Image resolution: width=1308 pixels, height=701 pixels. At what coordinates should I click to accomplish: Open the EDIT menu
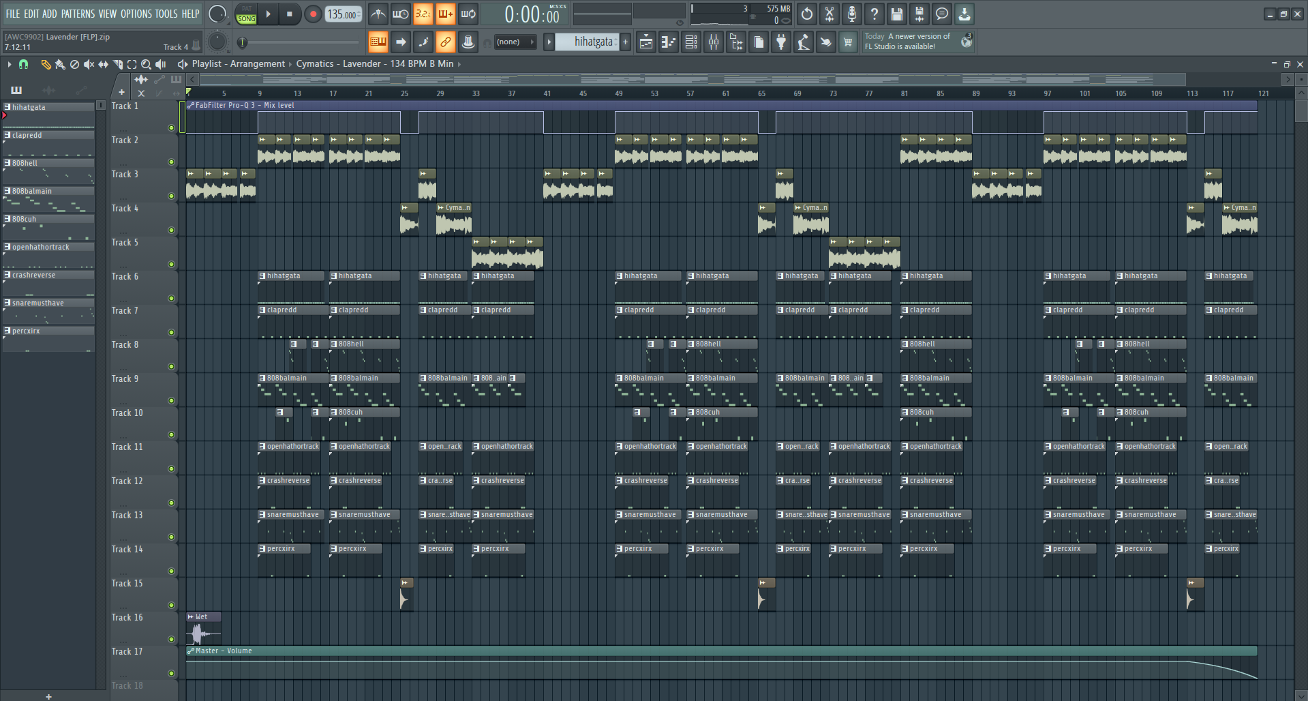point(31,14)
